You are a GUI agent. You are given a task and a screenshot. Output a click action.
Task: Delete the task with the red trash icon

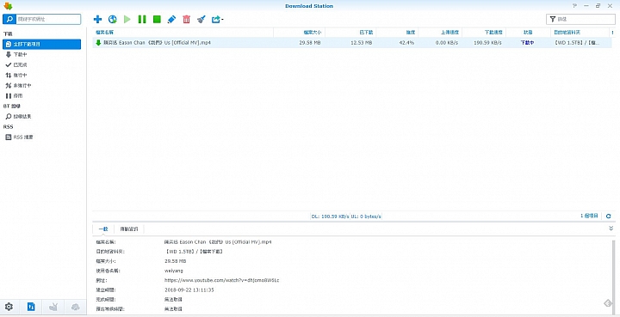click(x=186, y=19)
